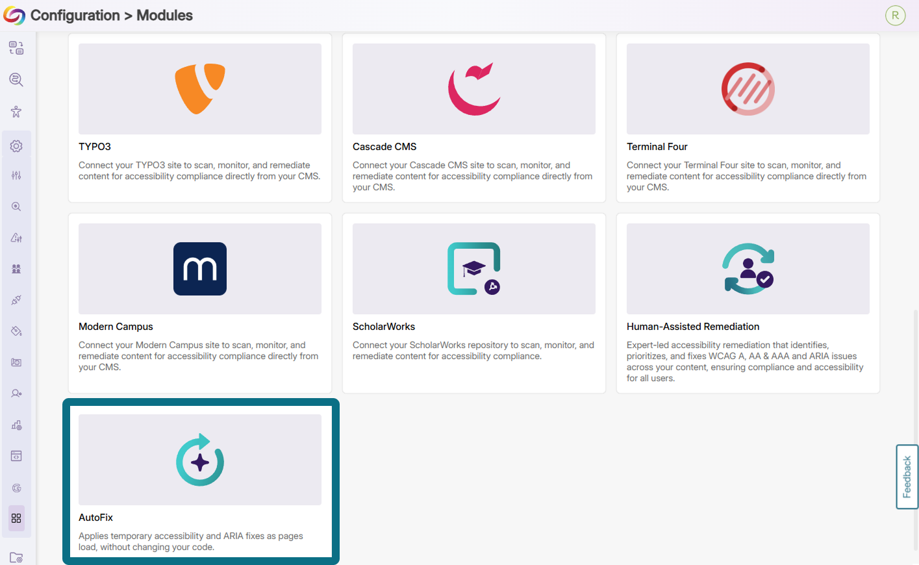The height and width of the screenshot is (565, 919).
Task: Open the folder settings icon in sidebar
Action: pos(16,557)
